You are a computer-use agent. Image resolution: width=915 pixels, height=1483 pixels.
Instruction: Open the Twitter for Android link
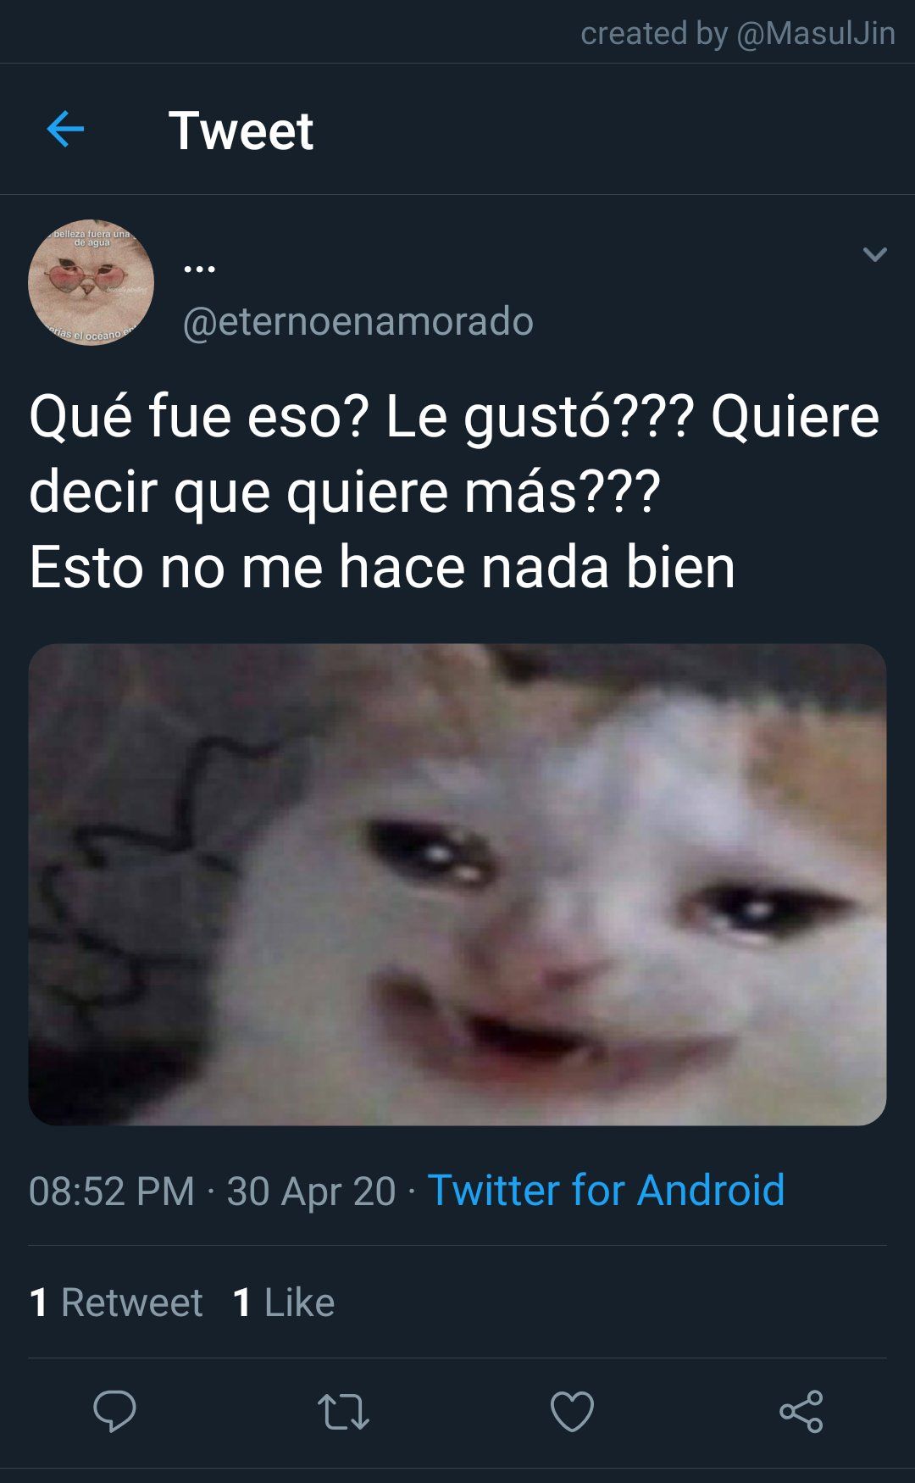click(x=607, y=1190)
